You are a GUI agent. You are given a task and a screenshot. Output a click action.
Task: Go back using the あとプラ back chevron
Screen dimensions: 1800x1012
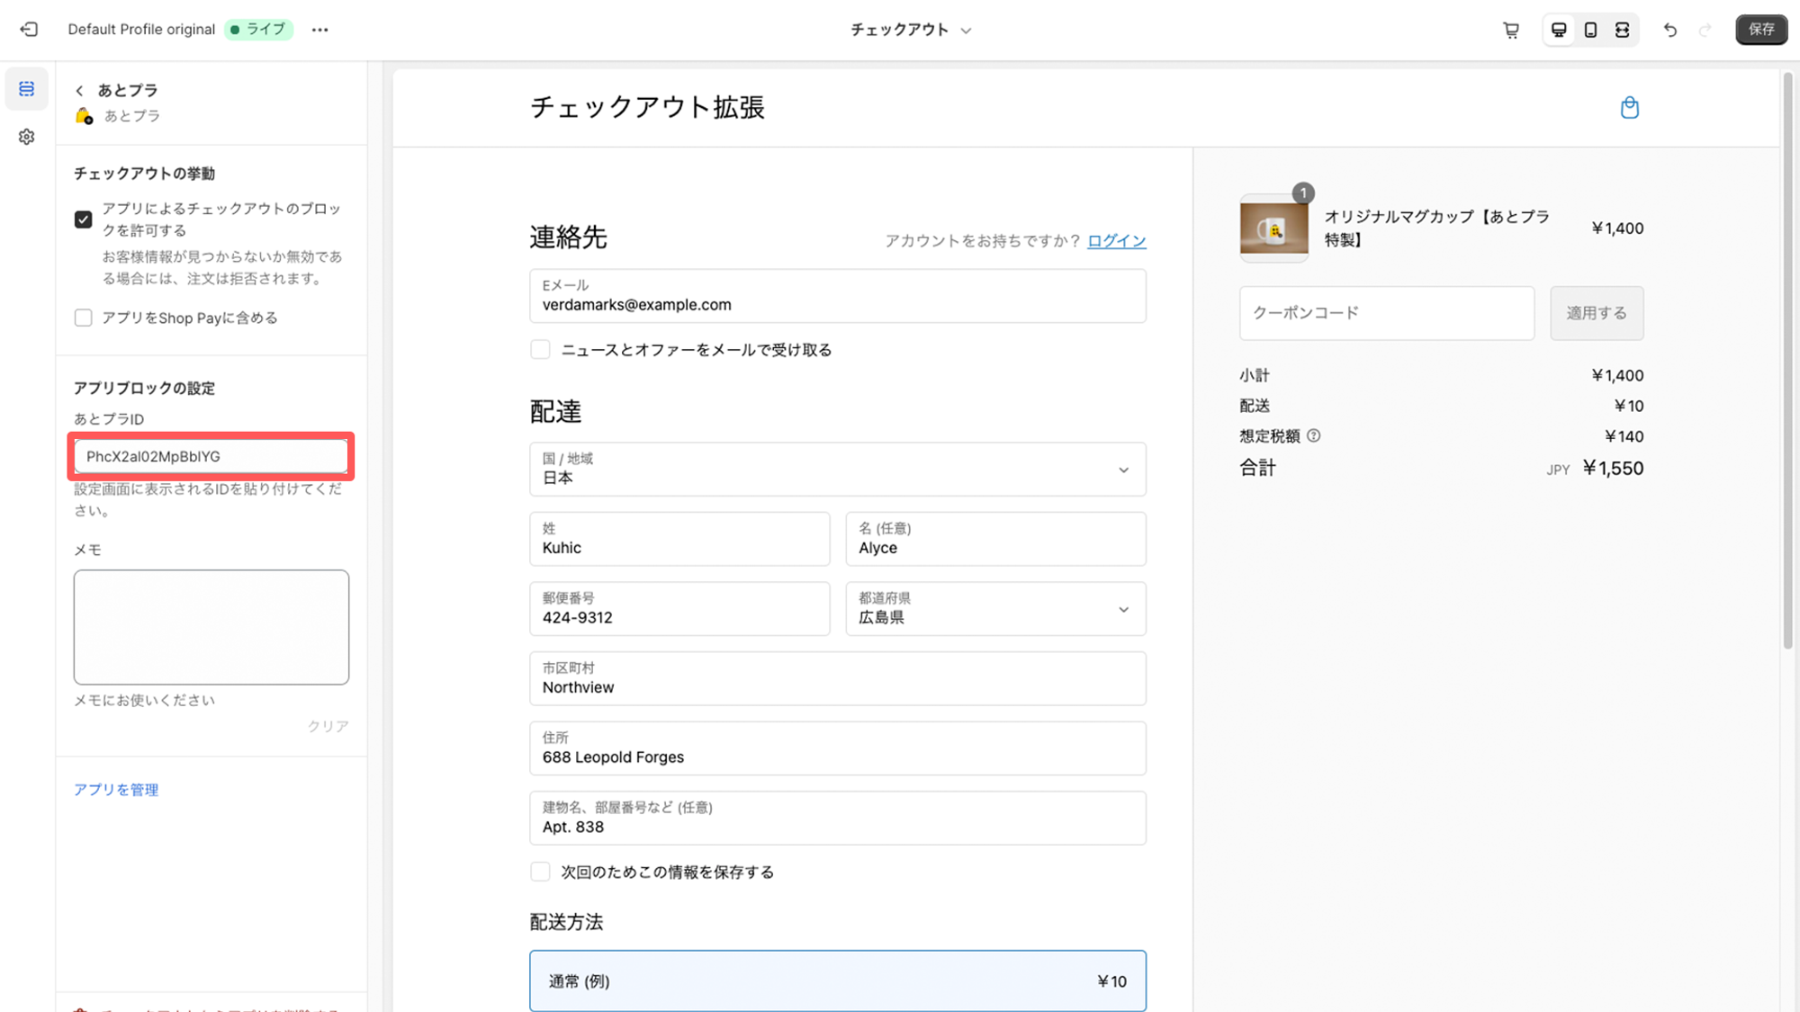79,91
